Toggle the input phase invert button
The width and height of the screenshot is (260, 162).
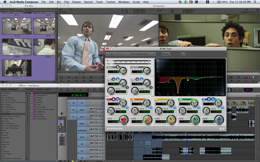pyautogui.click(x=117, y=67)
